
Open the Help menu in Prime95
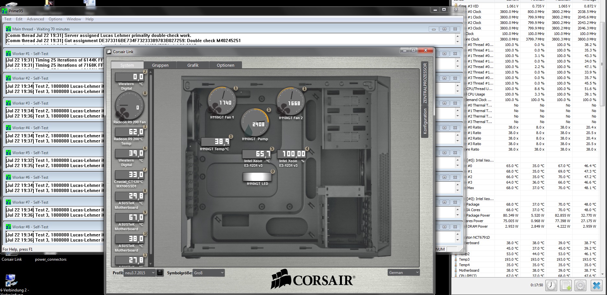pyautogui.click(x=89, y=19)
